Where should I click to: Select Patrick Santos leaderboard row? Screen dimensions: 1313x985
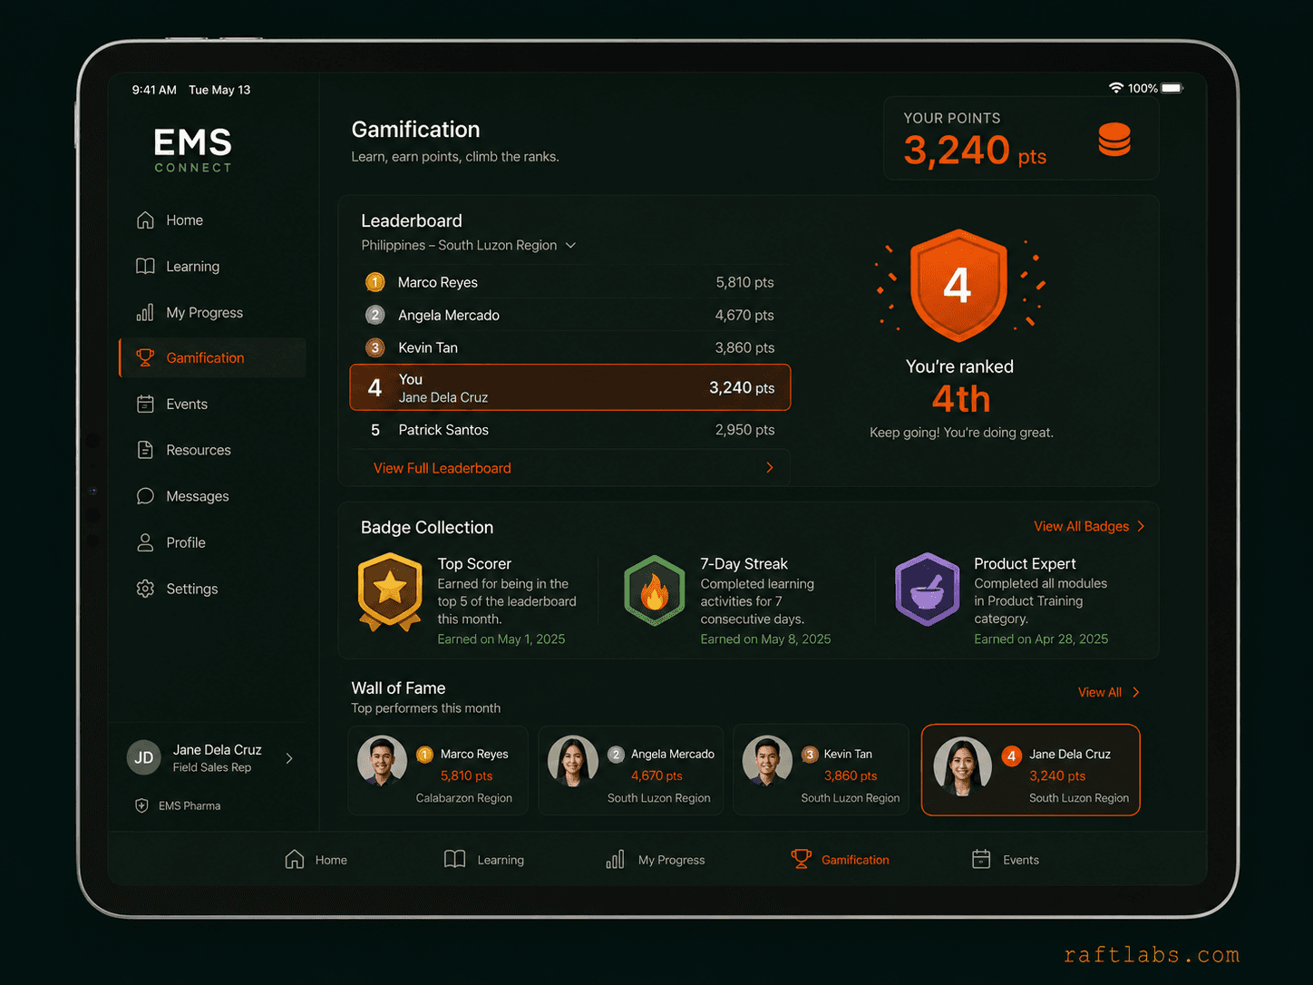(x=569, y=430)
